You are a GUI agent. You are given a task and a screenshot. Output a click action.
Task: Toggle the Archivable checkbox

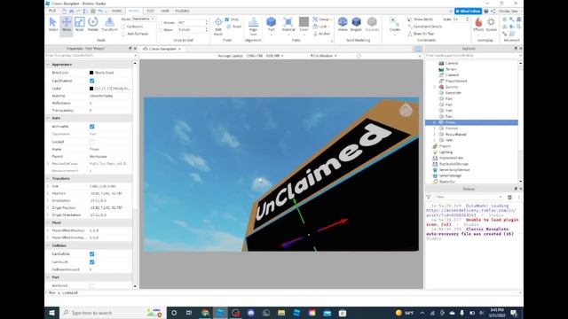click(x=92, y=127)
